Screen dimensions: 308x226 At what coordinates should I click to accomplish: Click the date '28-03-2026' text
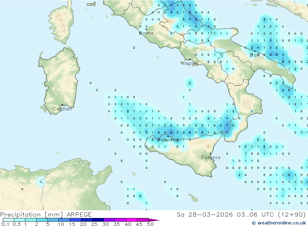tap(210, 214)
